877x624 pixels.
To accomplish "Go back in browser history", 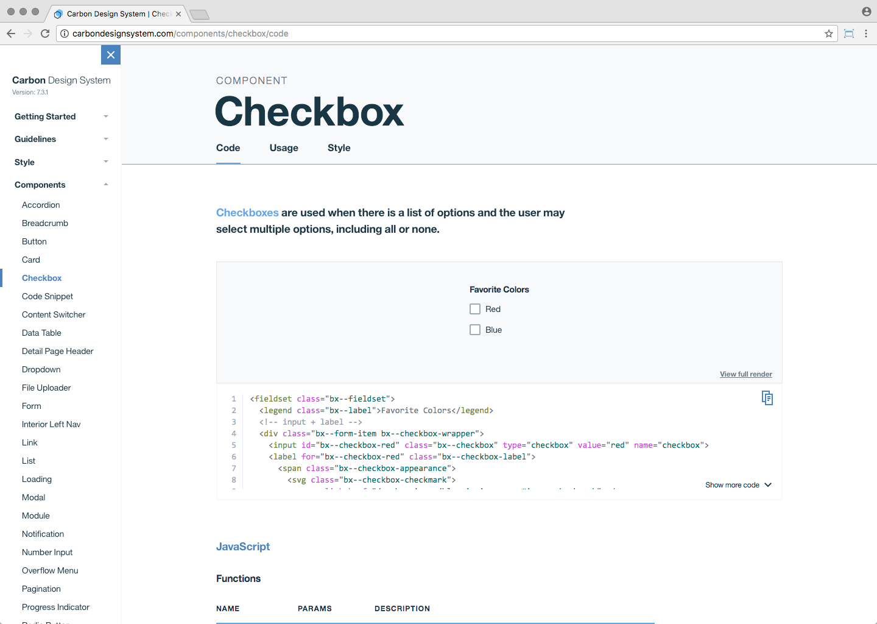I will point(10,34).
